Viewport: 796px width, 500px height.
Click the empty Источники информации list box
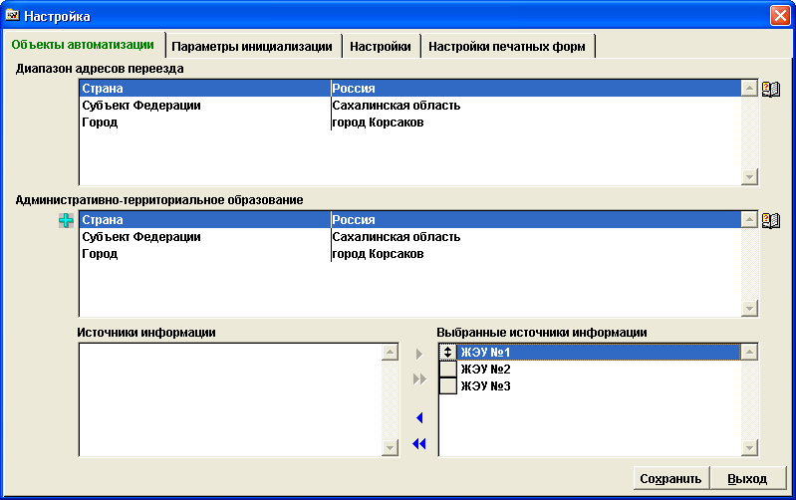230,398
